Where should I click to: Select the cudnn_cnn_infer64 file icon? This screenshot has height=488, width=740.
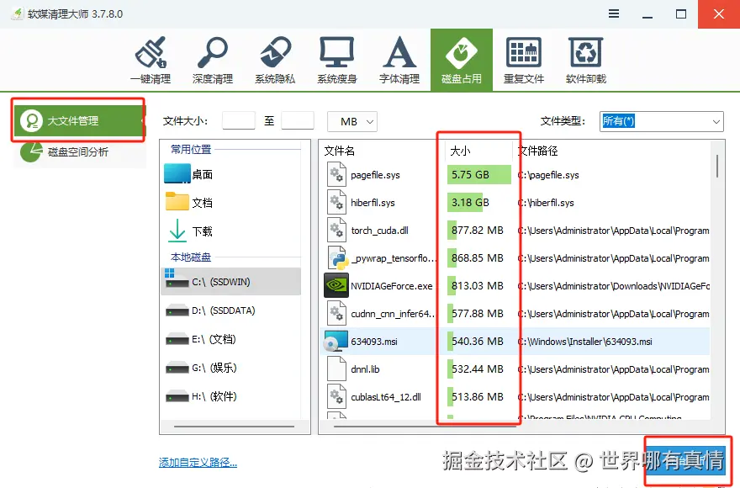tap(336, 313)
